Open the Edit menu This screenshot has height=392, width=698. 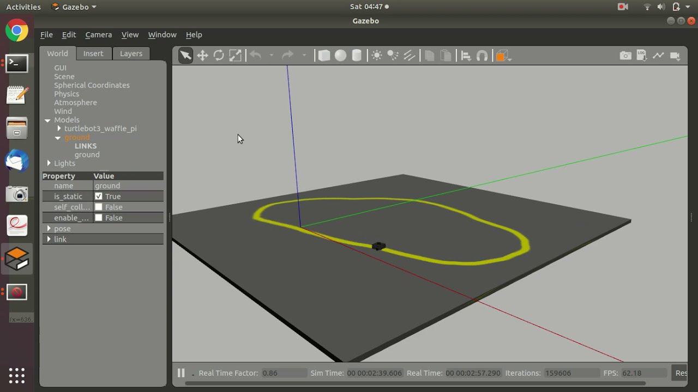pos(69,34)
